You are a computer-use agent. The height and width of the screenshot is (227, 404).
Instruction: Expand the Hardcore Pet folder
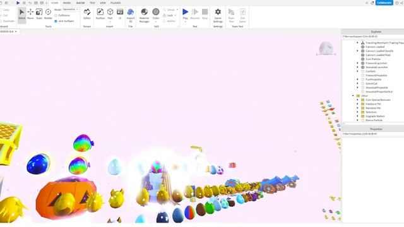click(357, 104)
